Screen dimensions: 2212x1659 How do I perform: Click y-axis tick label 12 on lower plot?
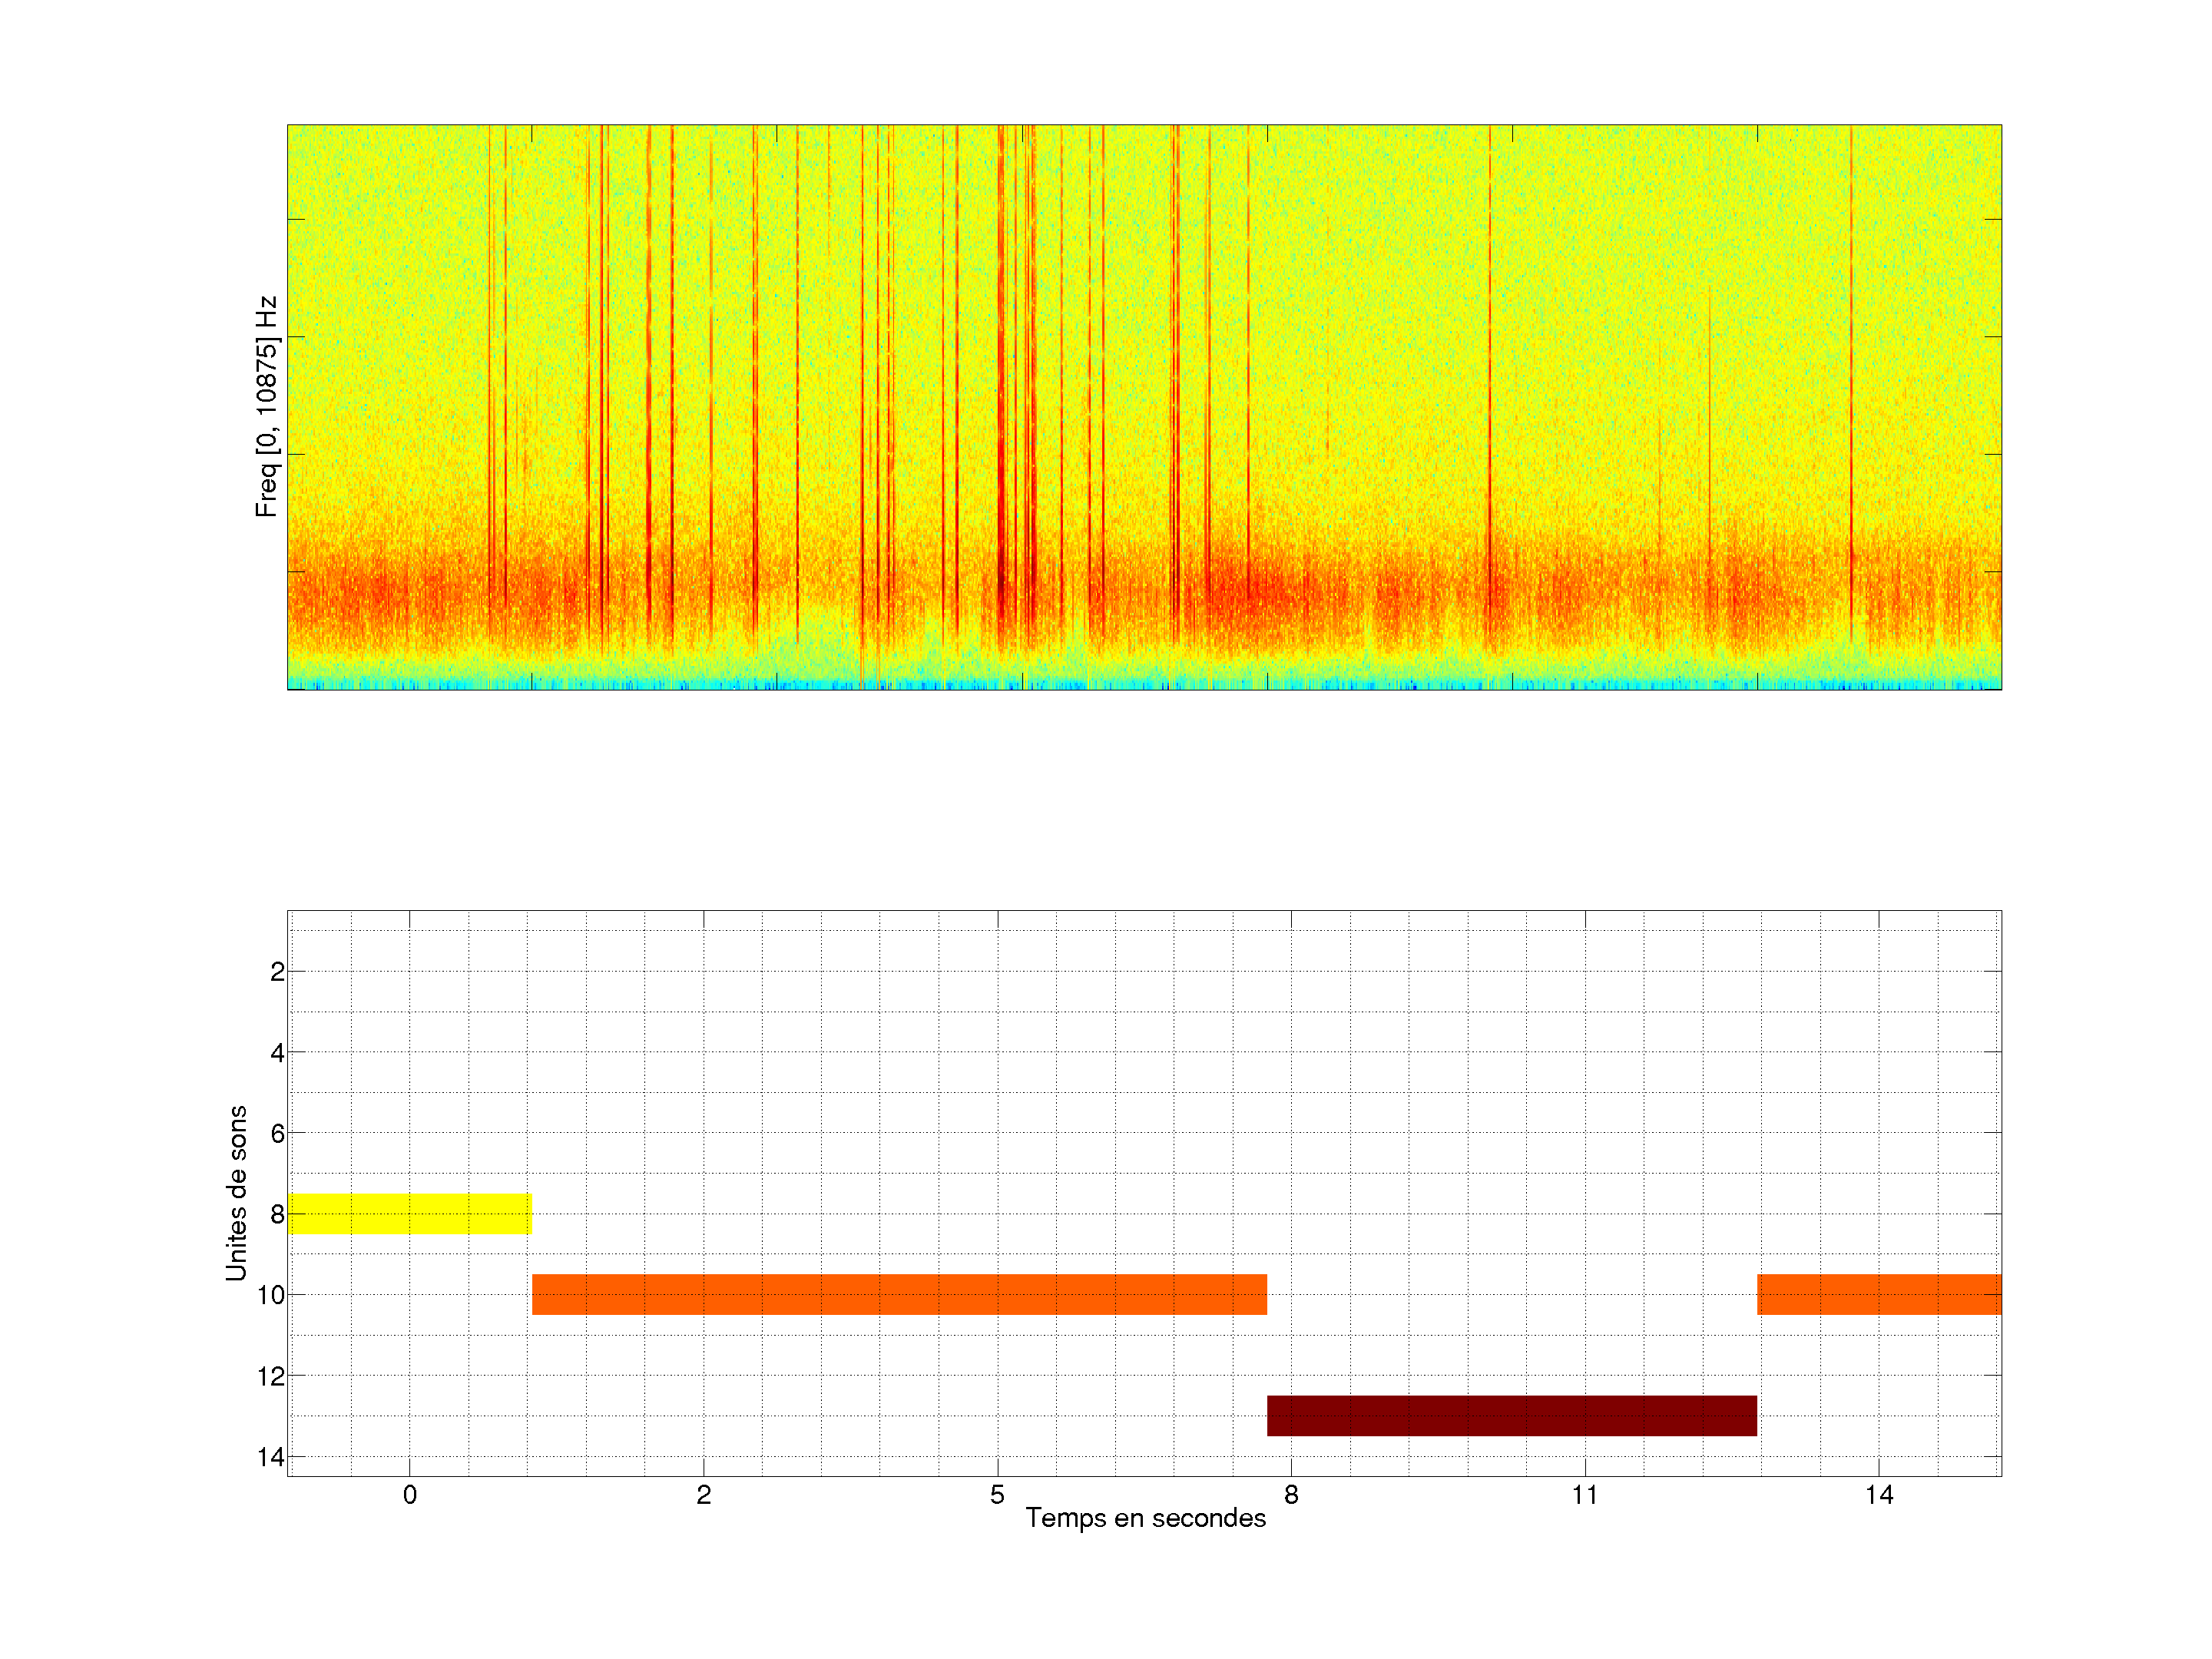[x=270, y=1376]
